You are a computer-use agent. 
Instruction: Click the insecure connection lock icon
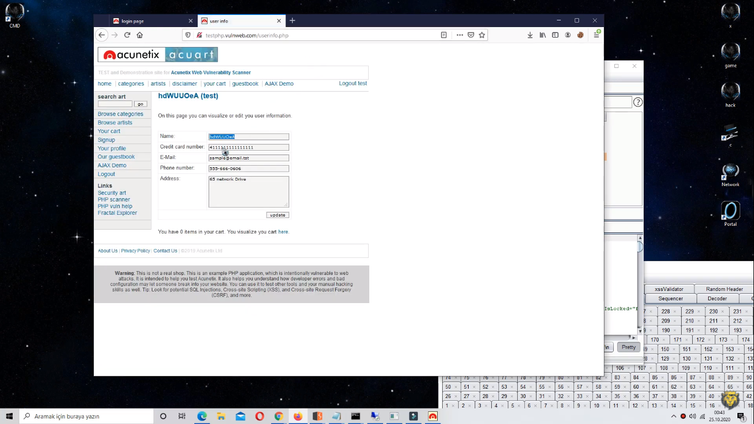pyautogui.click(x=199, y=35)
